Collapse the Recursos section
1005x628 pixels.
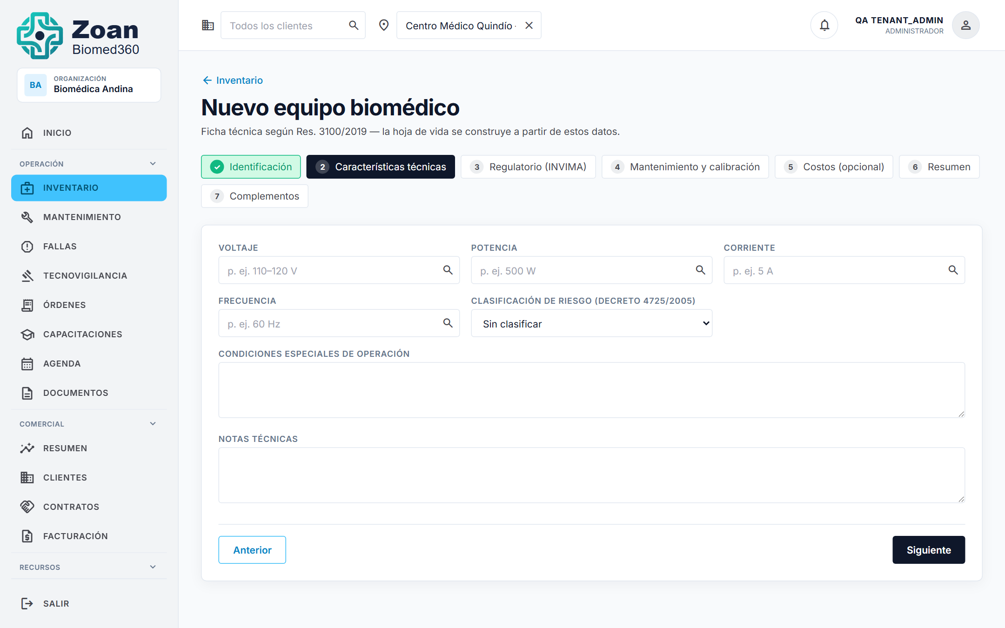pos(153,567)
